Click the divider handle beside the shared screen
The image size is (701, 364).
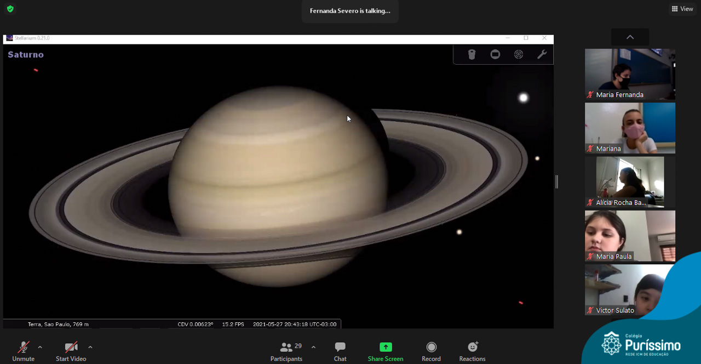coord(556,182)
